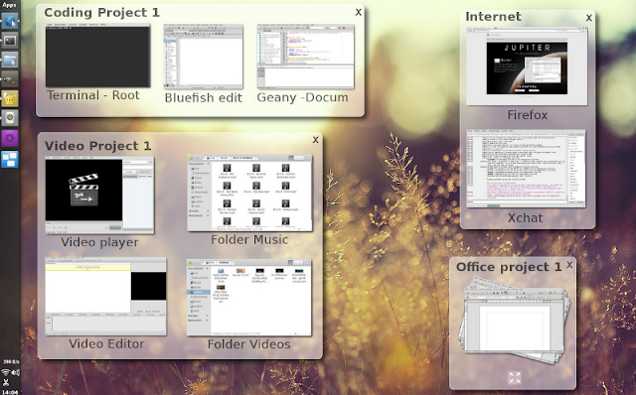Image resolution: width=636 pixels, height=395 pixels.
Task: Open the yellow chat mascot dock icon
Action: coord(10,99)
